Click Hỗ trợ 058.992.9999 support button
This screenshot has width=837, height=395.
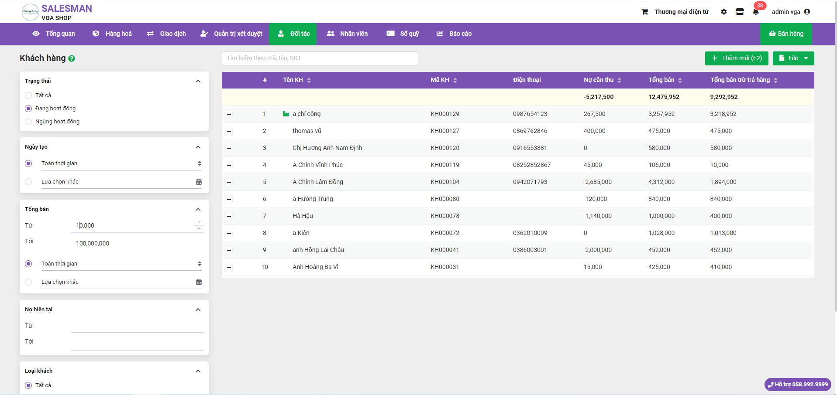798,384
